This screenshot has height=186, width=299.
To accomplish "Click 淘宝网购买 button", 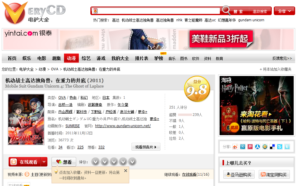I will click(x=274, y=174).
